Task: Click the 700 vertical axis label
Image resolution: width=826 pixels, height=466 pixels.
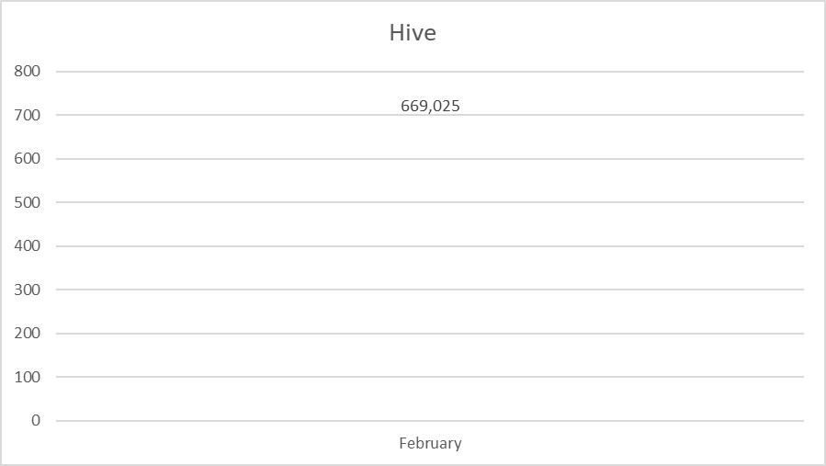Action: 27,115
